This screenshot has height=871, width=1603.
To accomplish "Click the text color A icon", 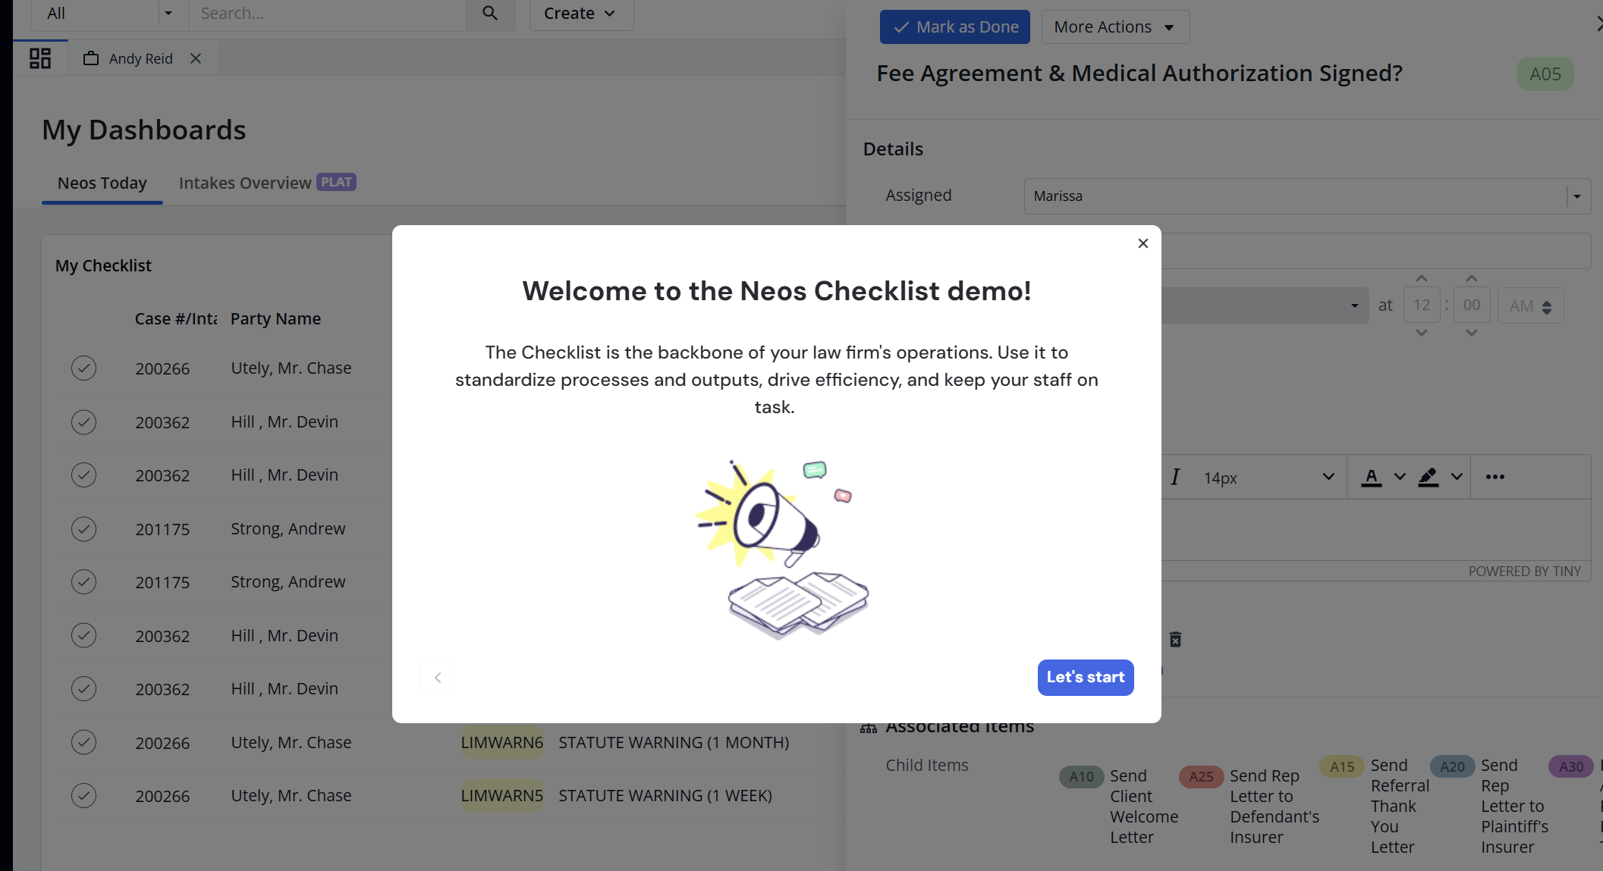I will (1371, 477).
